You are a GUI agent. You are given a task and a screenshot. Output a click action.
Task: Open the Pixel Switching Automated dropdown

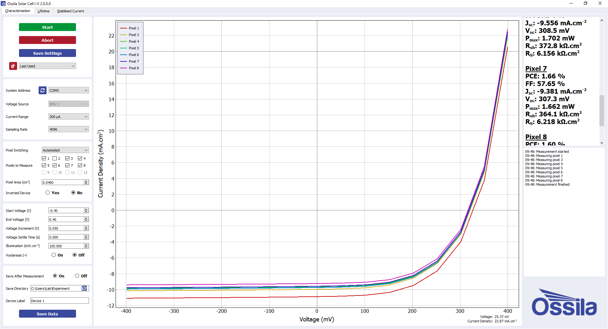click(x=65, y=150)
